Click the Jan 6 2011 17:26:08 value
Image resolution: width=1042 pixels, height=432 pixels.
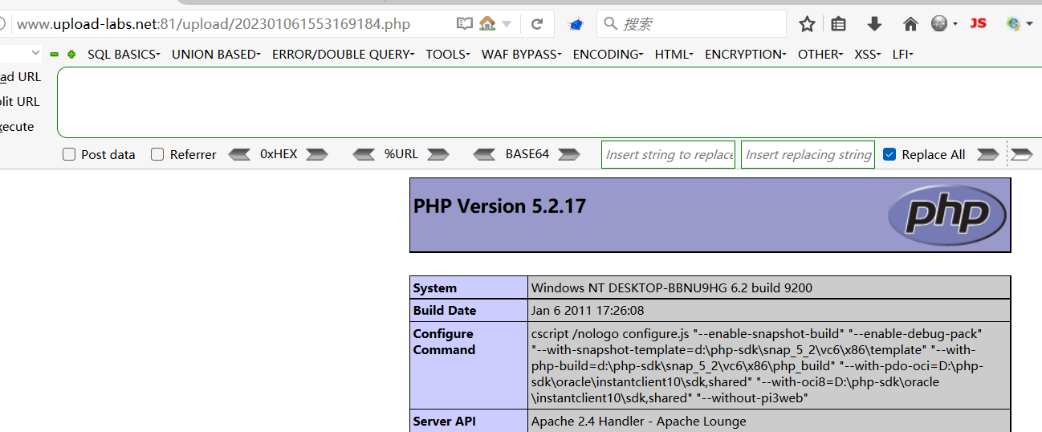(x=588, y=311)
